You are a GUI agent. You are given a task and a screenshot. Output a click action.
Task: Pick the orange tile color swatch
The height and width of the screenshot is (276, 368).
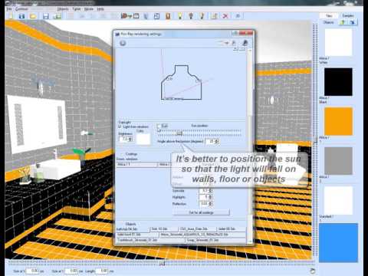tap(338, 121)
